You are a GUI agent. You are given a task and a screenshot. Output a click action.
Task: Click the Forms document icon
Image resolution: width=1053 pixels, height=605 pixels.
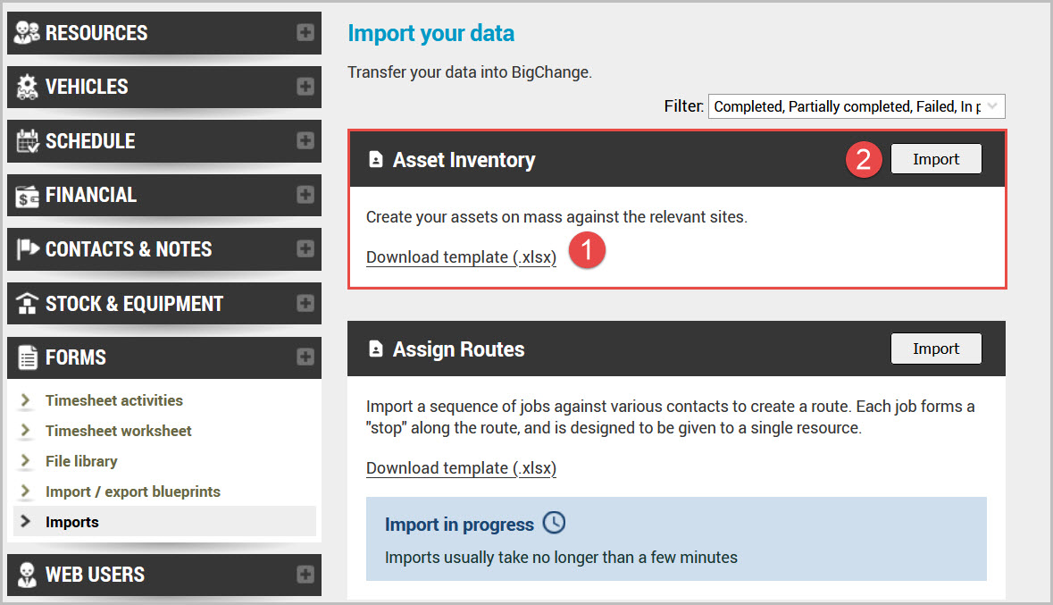click(x=29, y=357)
